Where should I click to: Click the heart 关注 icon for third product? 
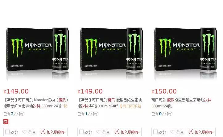coord(173,132)
